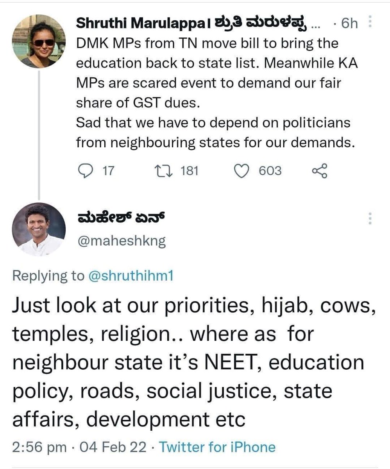Viewport: 390px width, 469px height.
Task: Click the 181 retweets count
Action: click(190, 171)
